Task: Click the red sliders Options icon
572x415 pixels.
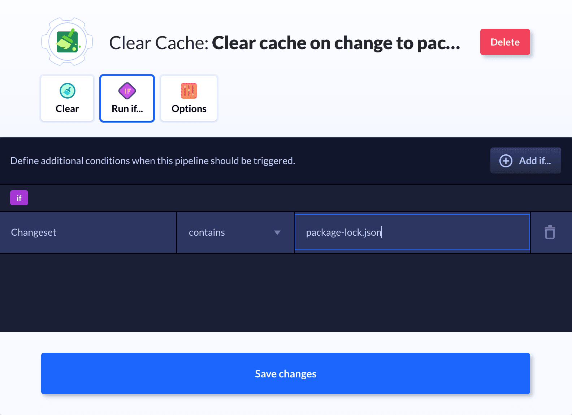Action: click(189, 91)
